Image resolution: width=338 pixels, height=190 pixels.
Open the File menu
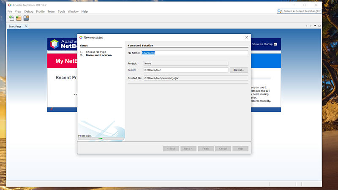(10, 11)
